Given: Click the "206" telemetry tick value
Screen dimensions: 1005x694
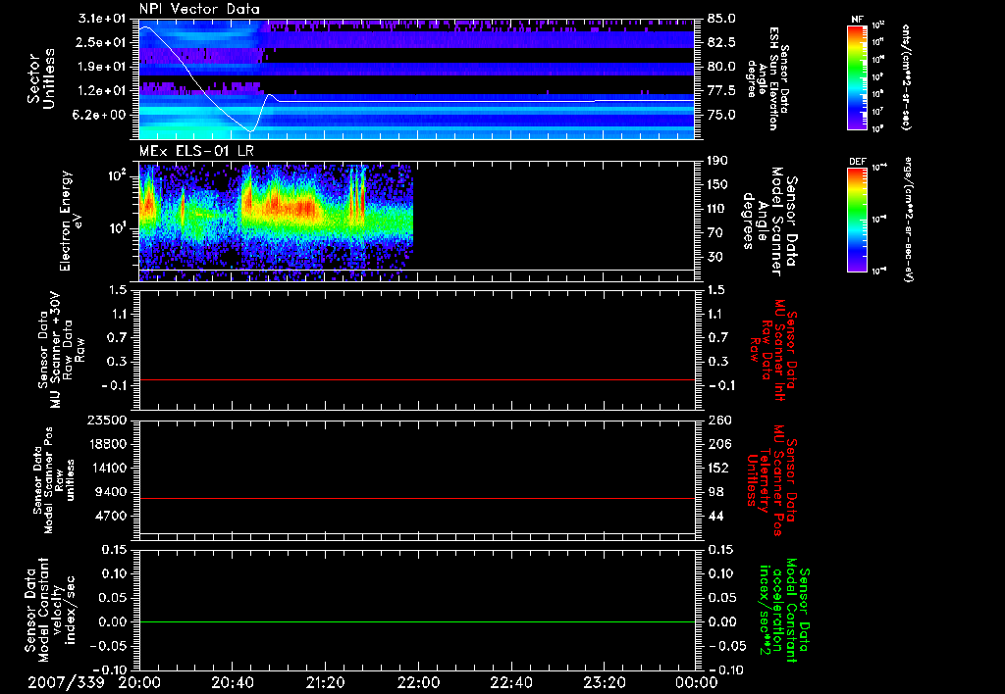Looking at the screenshot, I should click(717, 444).
